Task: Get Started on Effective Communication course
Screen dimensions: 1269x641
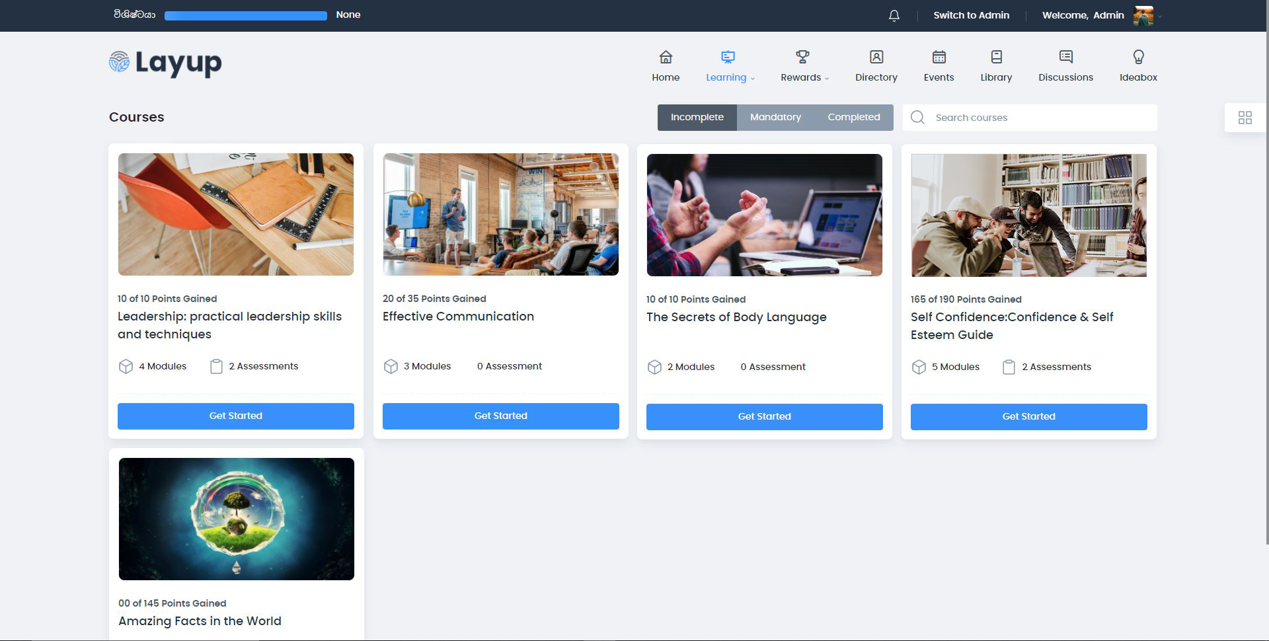Action: pyautogui.click(x=500, y=416)
